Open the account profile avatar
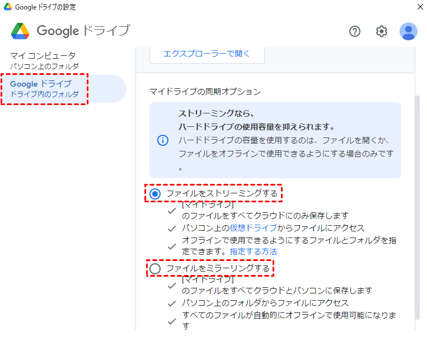This screenshot has width=427, height=337. click(x=408, y=31)
